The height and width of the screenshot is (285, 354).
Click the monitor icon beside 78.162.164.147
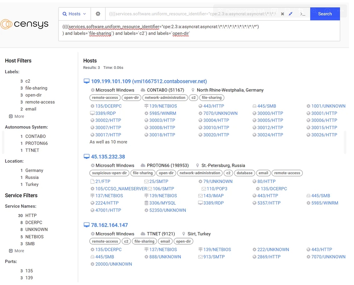click(x=87, y=225)
